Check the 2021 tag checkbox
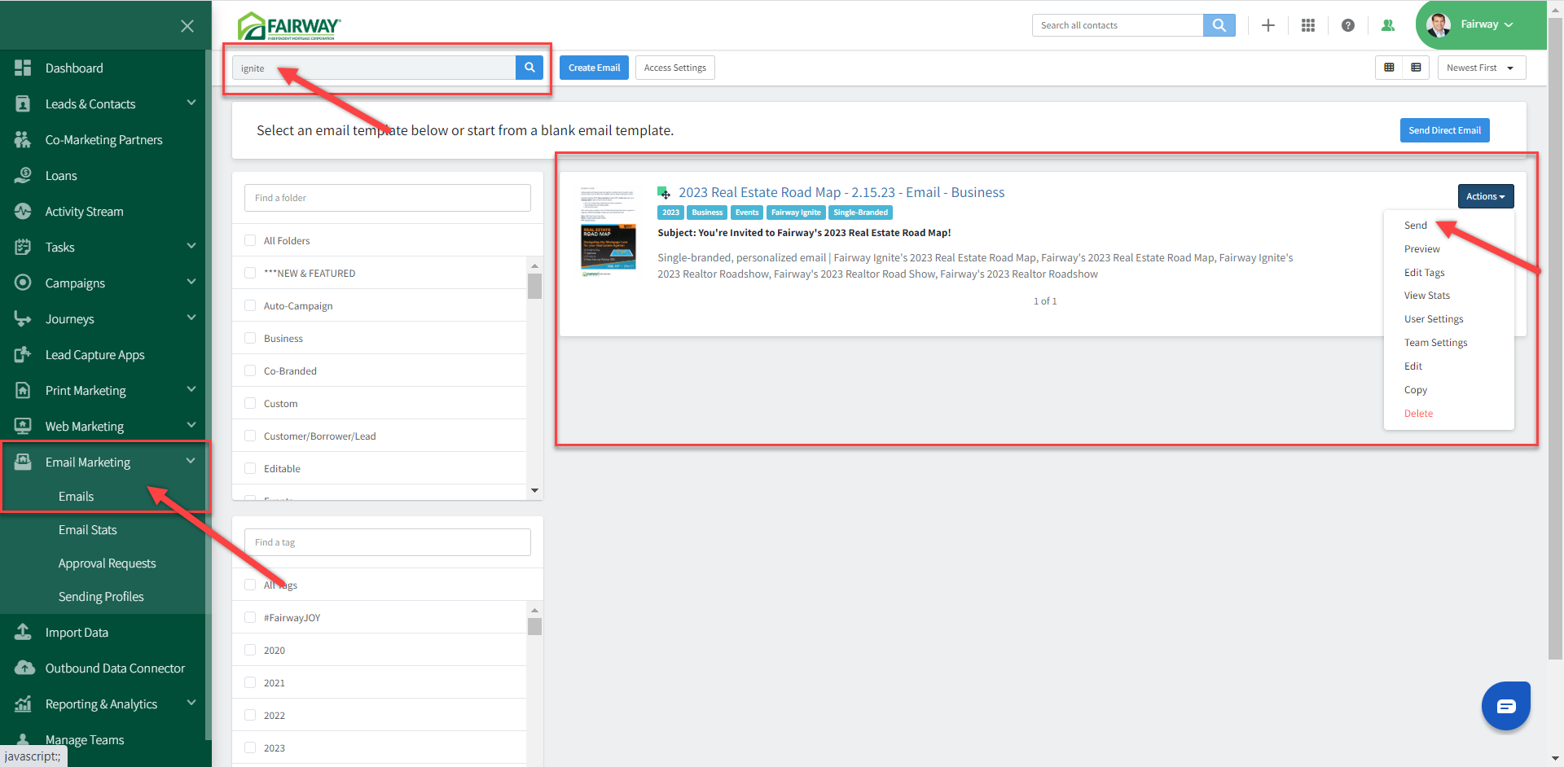 pyautogui.click(x=250, y=682)
